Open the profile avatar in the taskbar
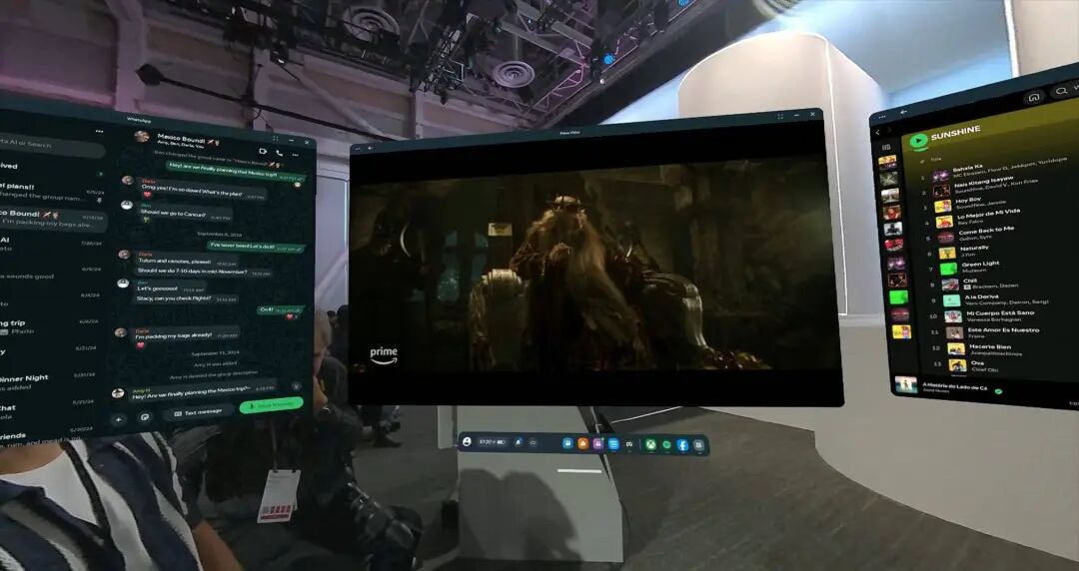1079x571 pixels. (468, 441)
